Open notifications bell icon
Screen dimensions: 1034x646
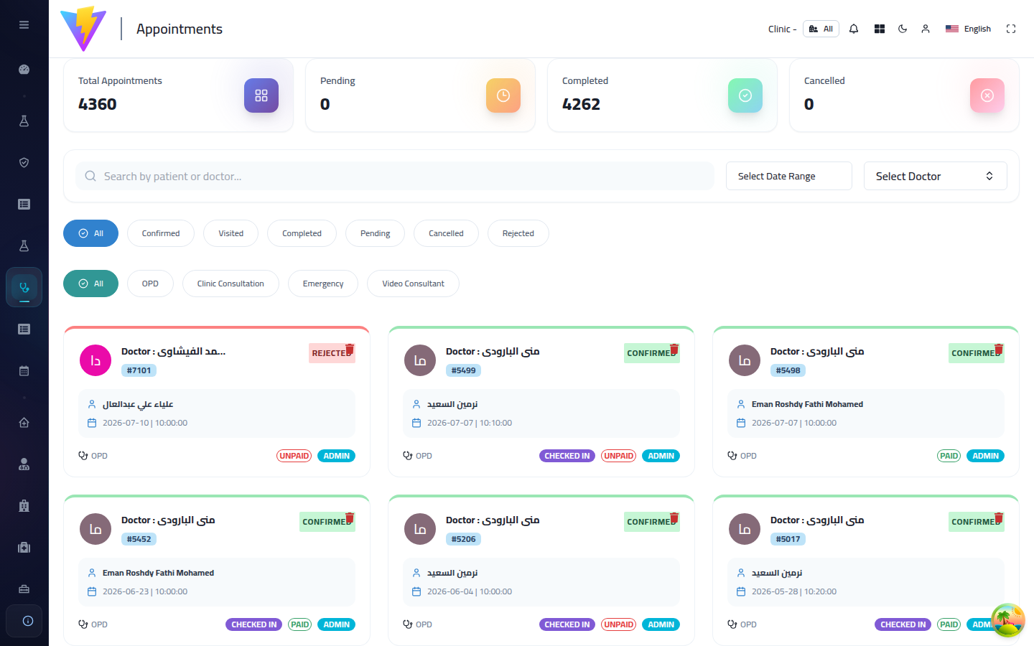tap(854, 29)
